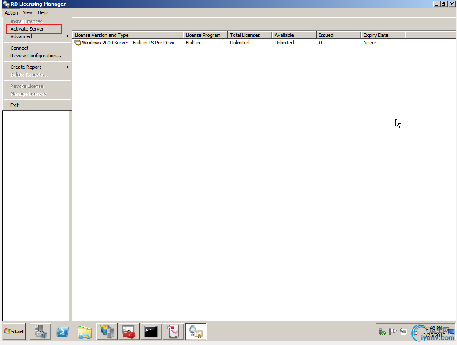Open the Start menu
The image size is (457, 345).
(x=14, y=332)
